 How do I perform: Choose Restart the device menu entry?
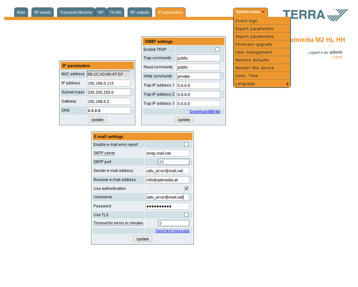tap(254, 68)
